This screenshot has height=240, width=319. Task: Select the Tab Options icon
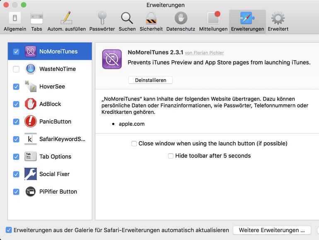[x=31, y=157]
